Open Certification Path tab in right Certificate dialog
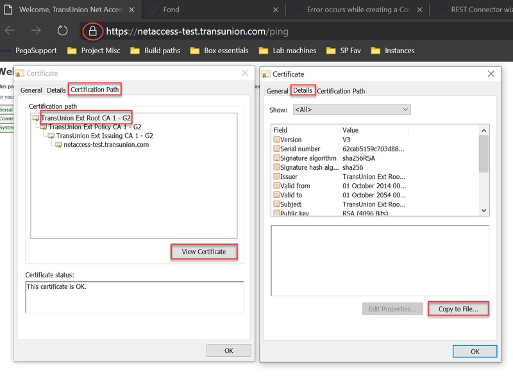This screenshot has width=513, height=378. click(341, 91)
